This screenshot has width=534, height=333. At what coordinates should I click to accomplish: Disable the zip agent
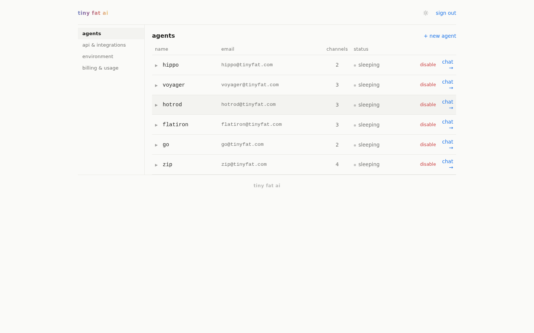pos(428,164)
